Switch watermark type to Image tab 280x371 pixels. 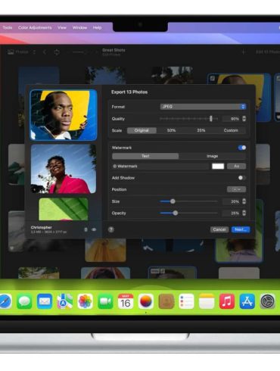(x=213, y=156)
